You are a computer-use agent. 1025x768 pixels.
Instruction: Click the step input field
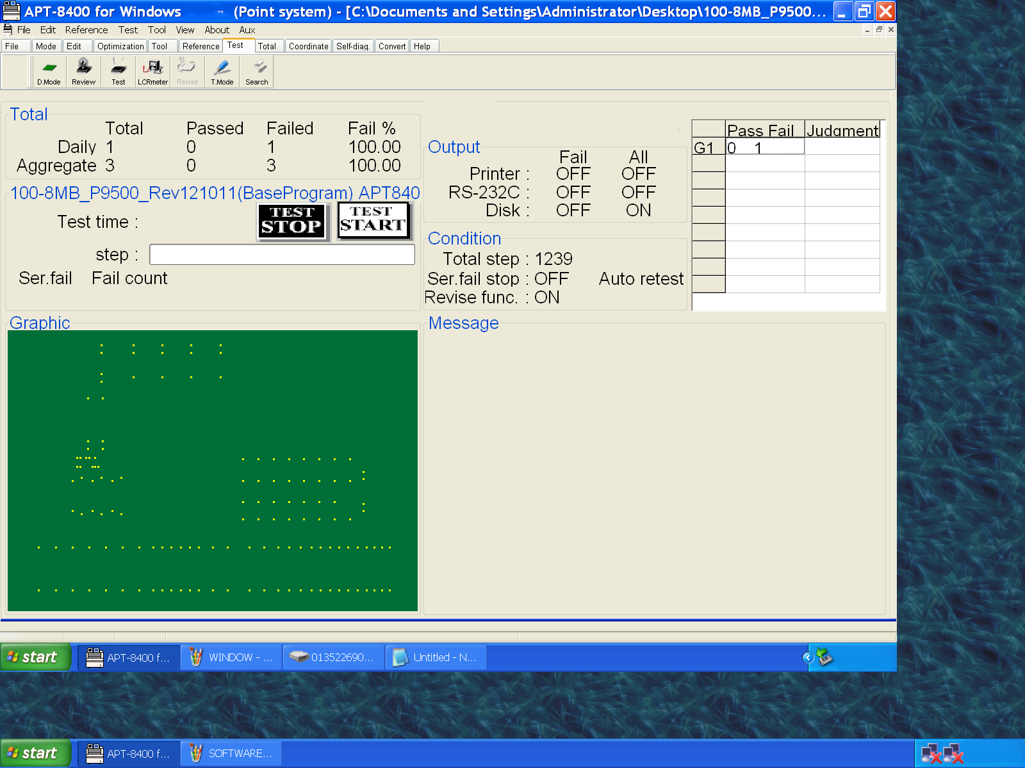282,255
